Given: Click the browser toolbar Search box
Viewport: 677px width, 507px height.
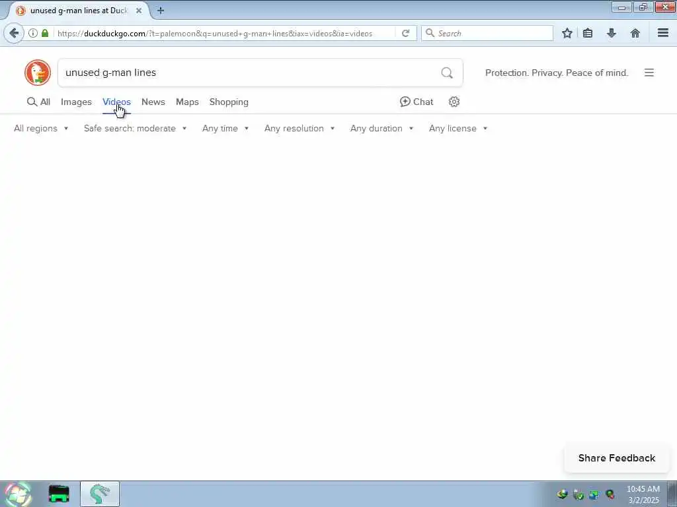Looking at the screenshot, I should click(487, 33).
